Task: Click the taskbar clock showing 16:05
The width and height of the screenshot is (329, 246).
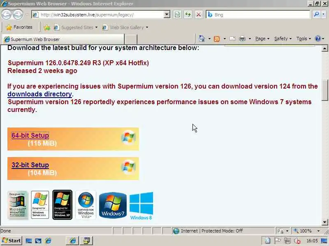Action: 312,241
